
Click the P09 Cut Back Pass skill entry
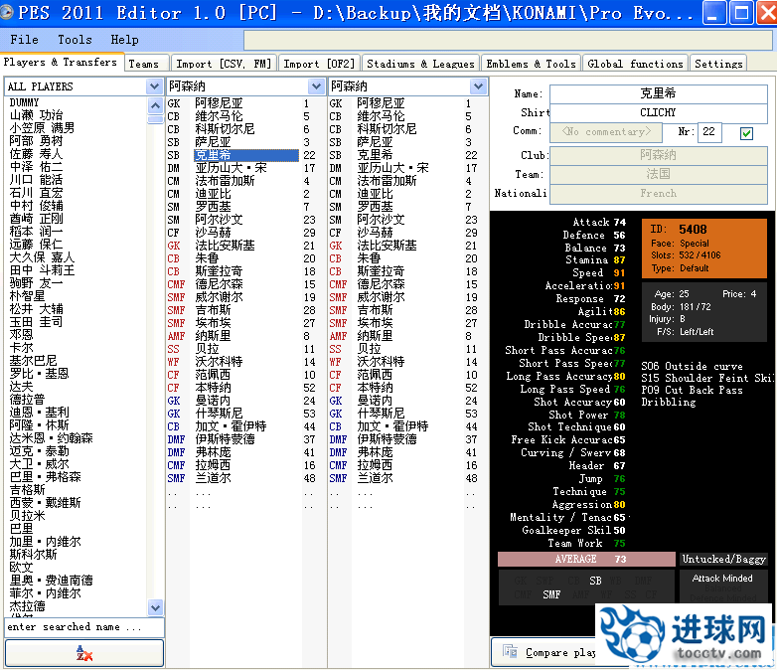[x=693, y=390]
